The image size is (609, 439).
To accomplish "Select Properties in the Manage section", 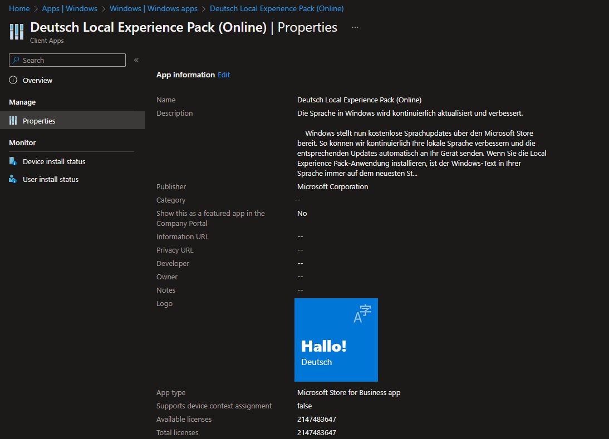I will [x=39, y=121].
